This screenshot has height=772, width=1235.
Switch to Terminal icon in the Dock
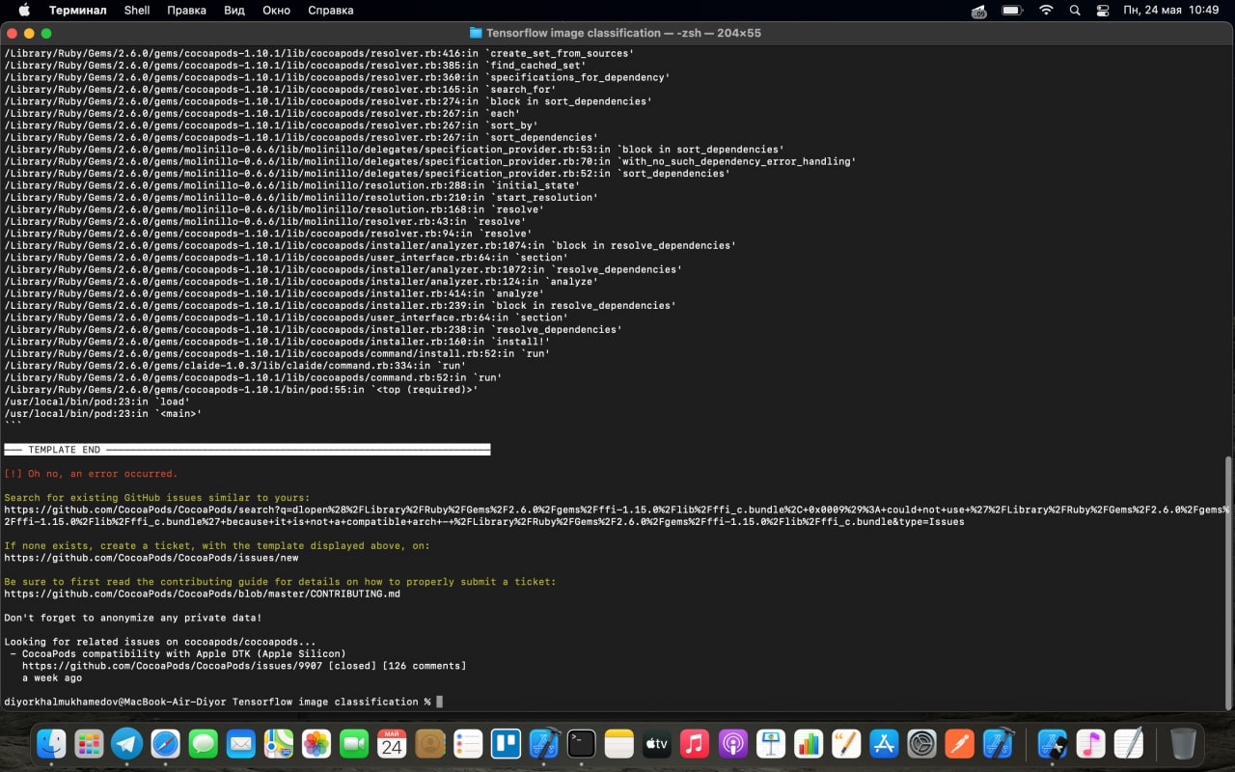click(582, 743)
